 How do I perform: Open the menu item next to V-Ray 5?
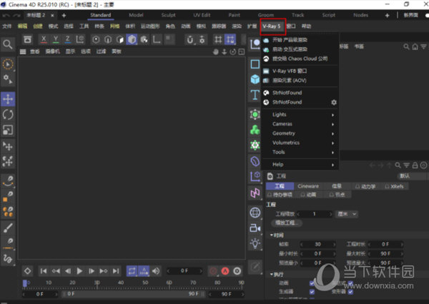291,26
